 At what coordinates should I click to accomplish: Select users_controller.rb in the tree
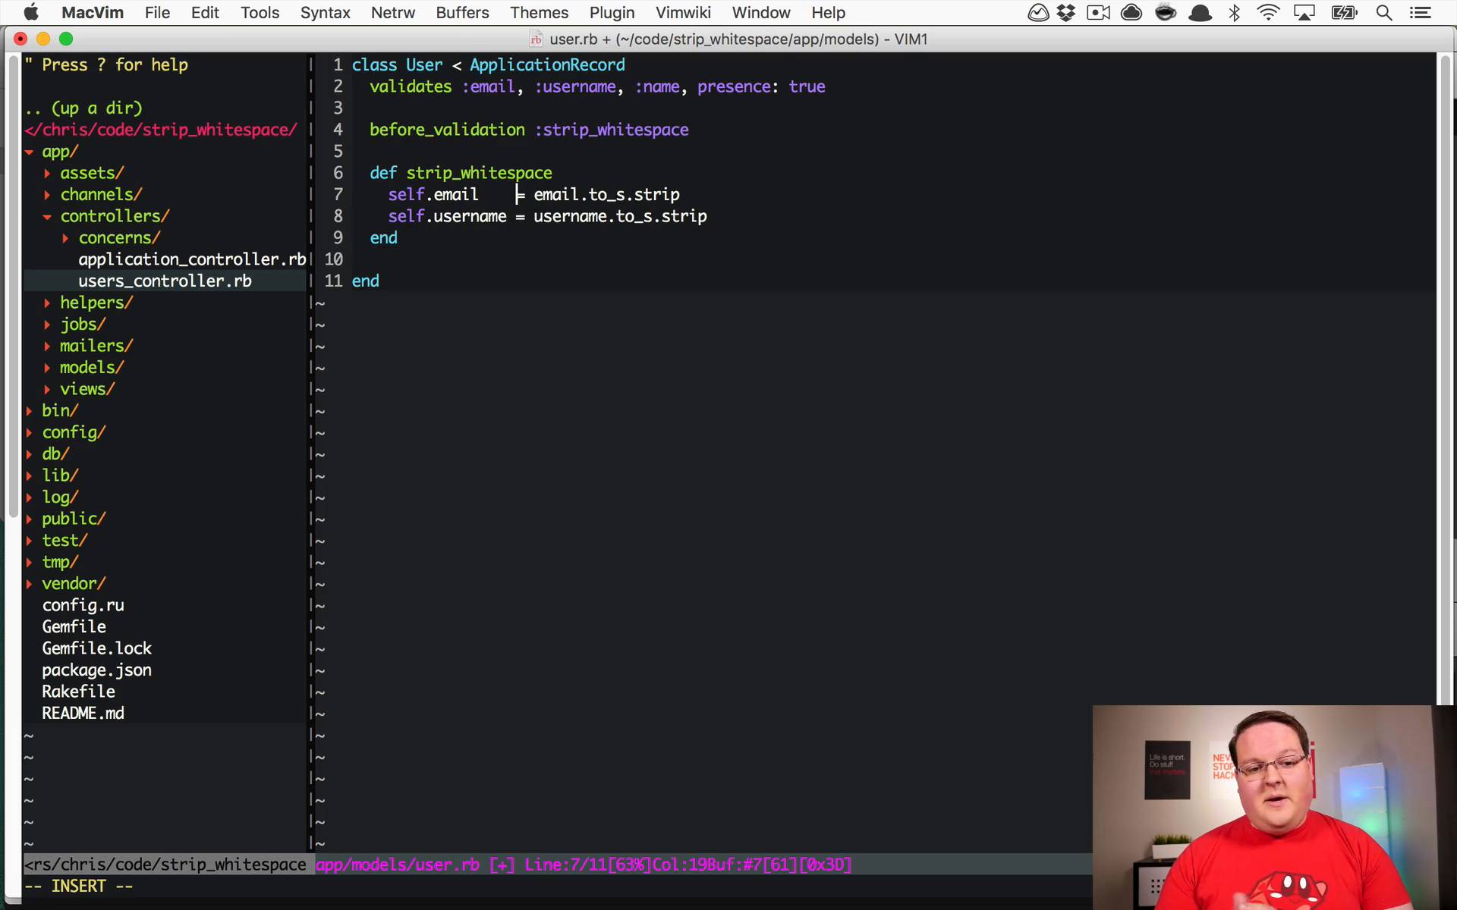click(x=165, y=281)
